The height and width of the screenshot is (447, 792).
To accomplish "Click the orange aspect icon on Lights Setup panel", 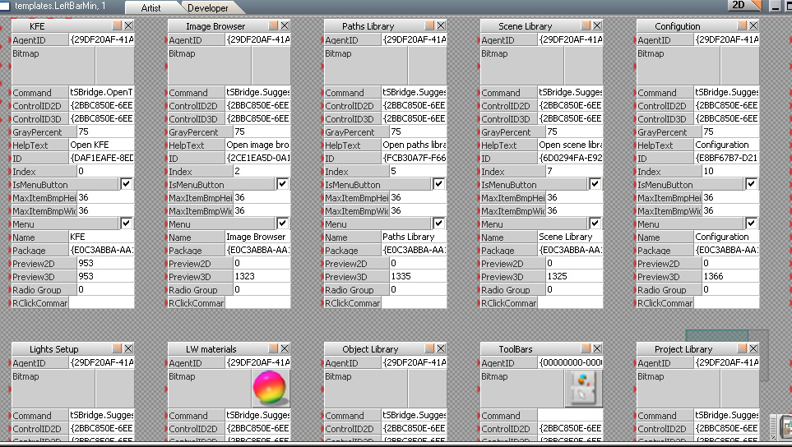I will [117, 348].
